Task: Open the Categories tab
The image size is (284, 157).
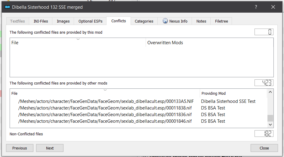Action: [x=144, y=21]
